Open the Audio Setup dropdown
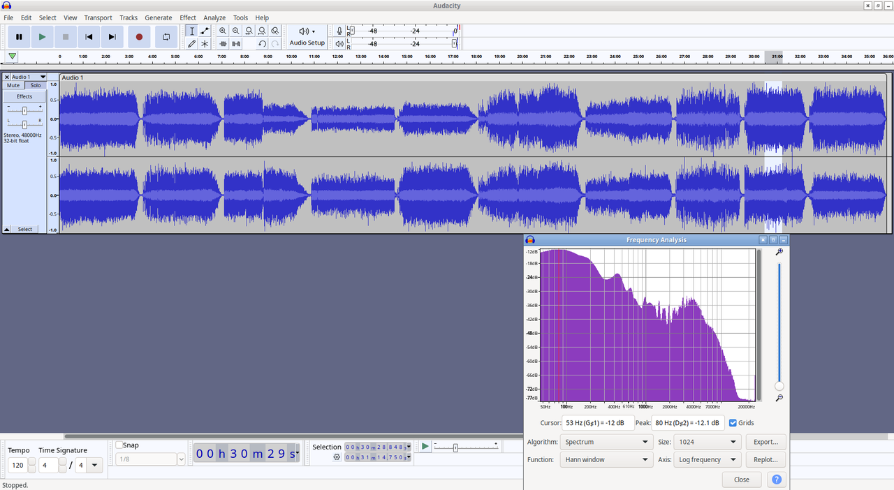The width and height of the screenshot is (894, 490). pyautogui.click(x=307, y=37)
